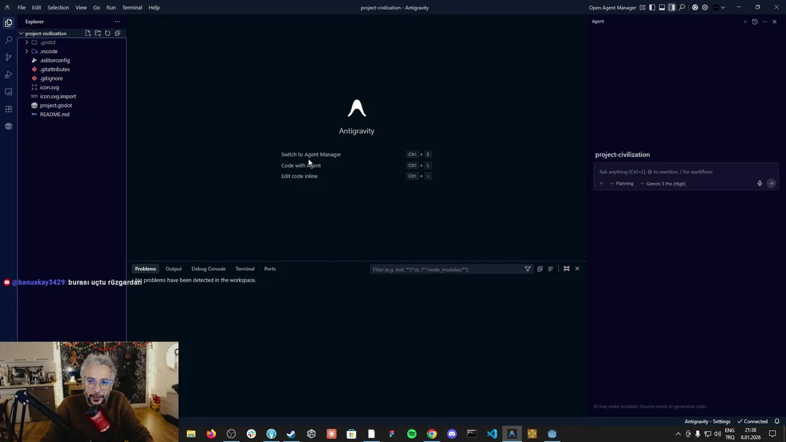Click the Connected status indicator
Image resolution: width=786 pixels, height=442 pixels.
click(x=753, y=422)
